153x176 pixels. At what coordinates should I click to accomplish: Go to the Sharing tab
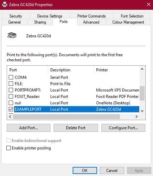tap(40, 22)
